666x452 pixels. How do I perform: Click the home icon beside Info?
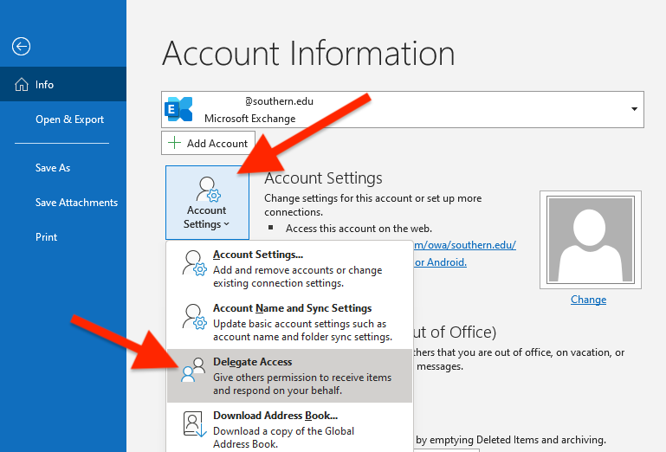tap(22, 85)
